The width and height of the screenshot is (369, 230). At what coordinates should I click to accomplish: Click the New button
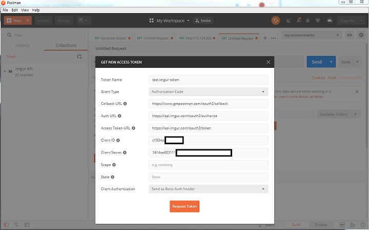[x=14, y=21]
